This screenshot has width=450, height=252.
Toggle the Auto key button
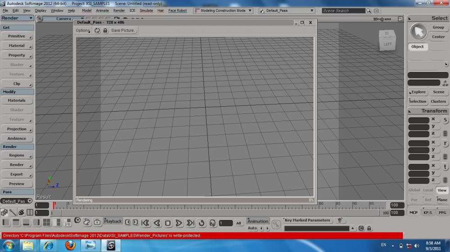tap(252, 228)
